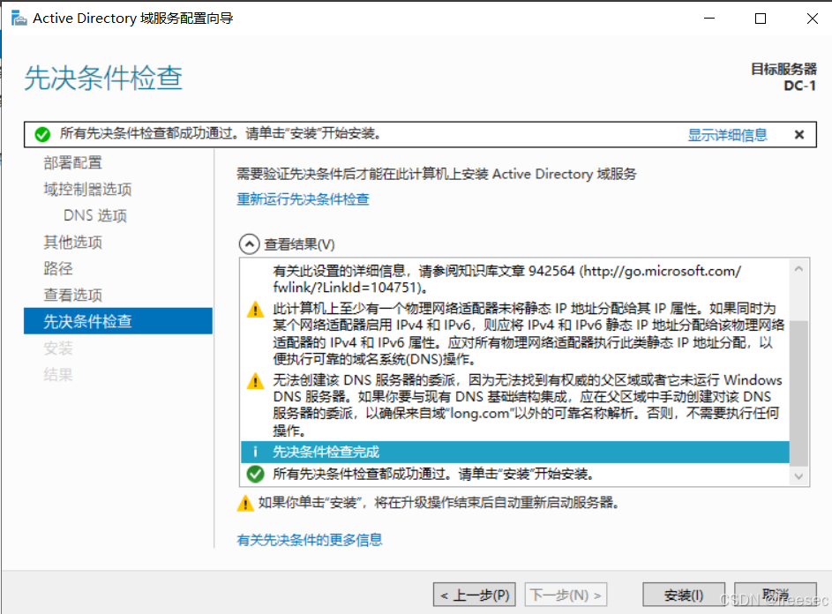Click the DNS delegation warning text
This screenshot has height=614, width=832.
pos(528,405)
